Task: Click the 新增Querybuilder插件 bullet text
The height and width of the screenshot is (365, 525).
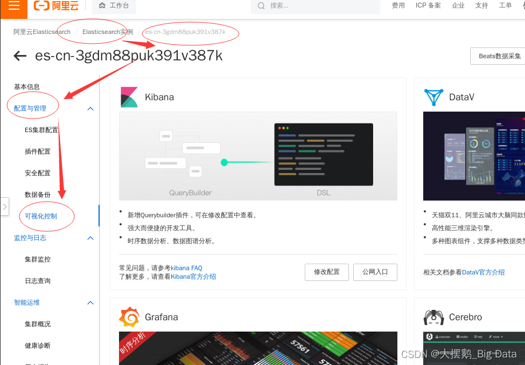Action: pyautogui.click(x=193, y=215)
